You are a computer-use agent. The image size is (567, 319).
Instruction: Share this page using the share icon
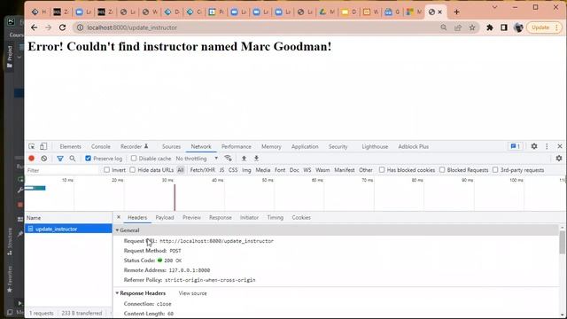(x=458, y=27)
